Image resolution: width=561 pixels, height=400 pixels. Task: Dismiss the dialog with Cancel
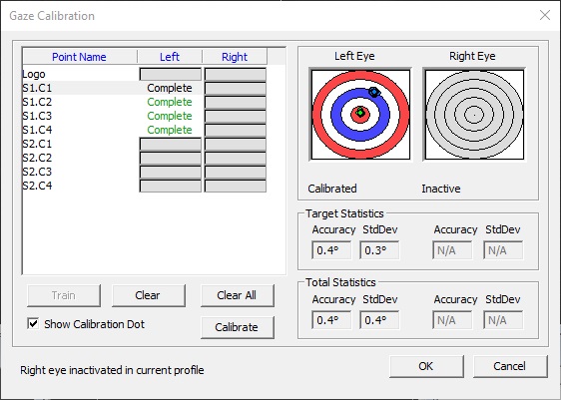(x=510, y=366)
